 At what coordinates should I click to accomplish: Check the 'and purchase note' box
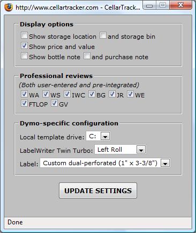pyautogui.click(x=87, y=56)
